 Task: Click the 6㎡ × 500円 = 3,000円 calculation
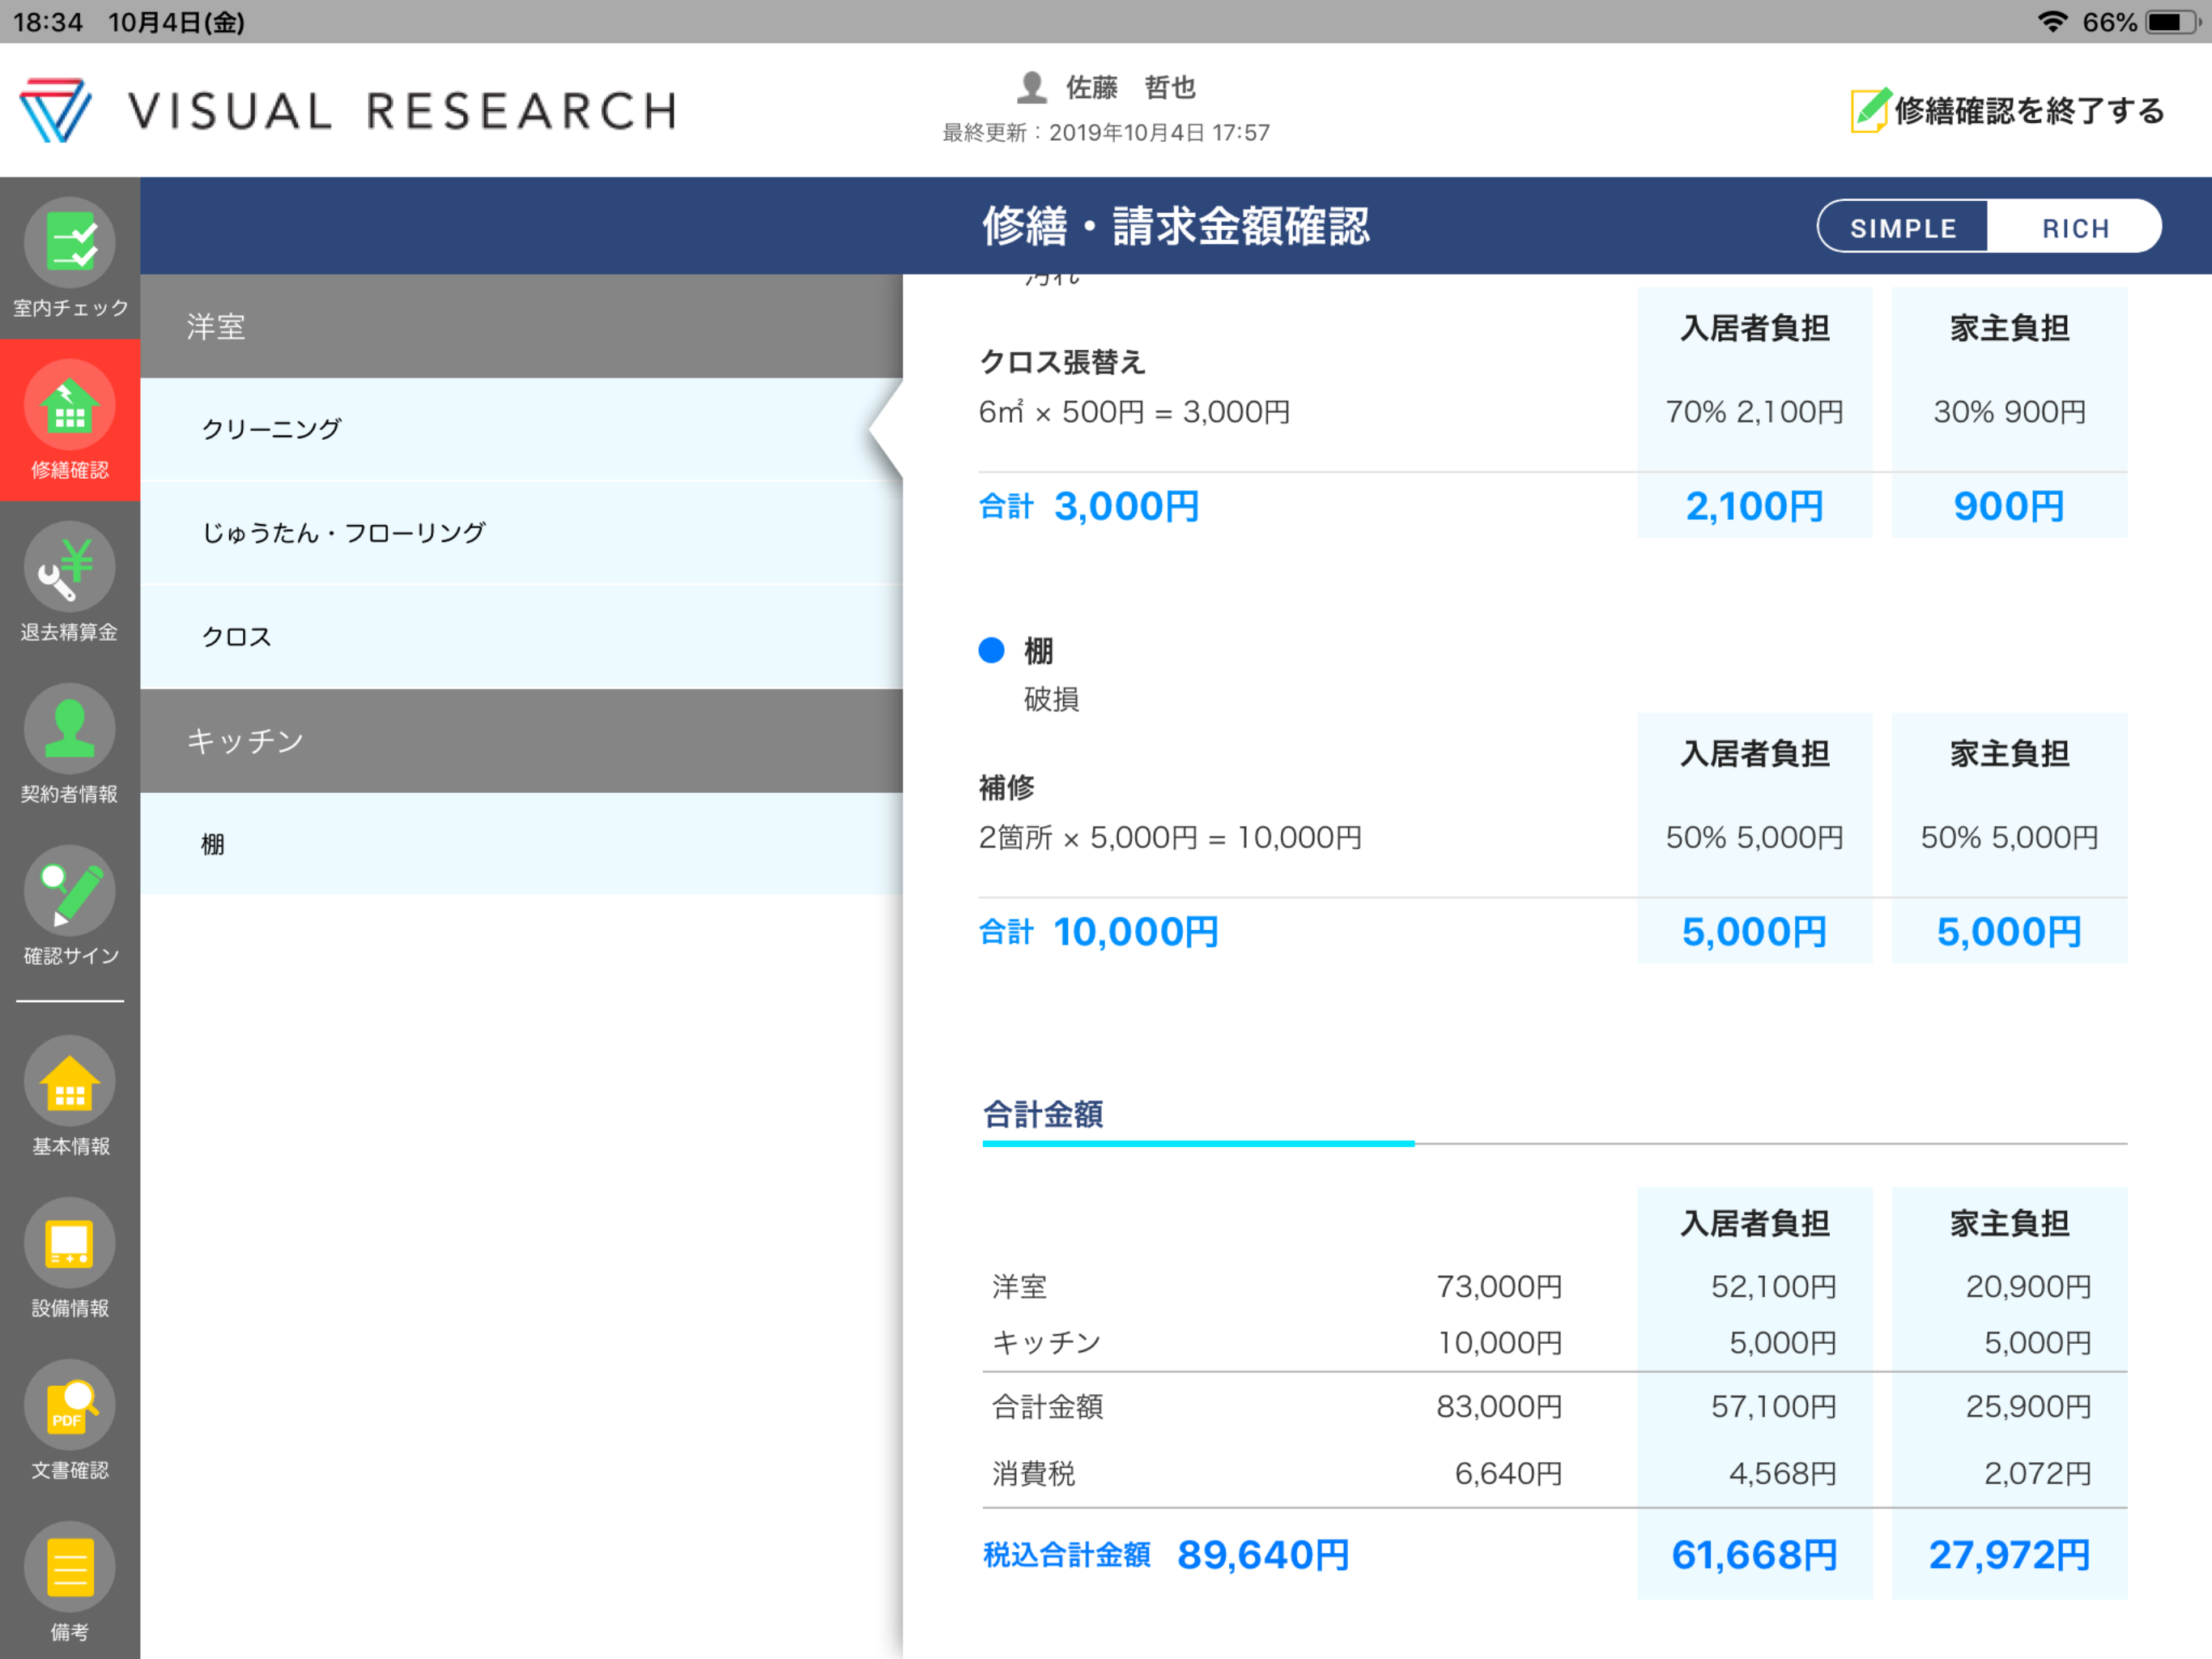point(1135,412)
